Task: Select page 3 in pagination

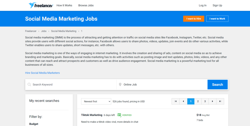Action: pos(205,101)
